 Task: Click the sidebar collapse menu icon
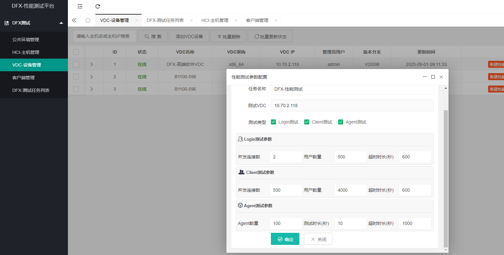pyautogui.click(x=80, y=6)
